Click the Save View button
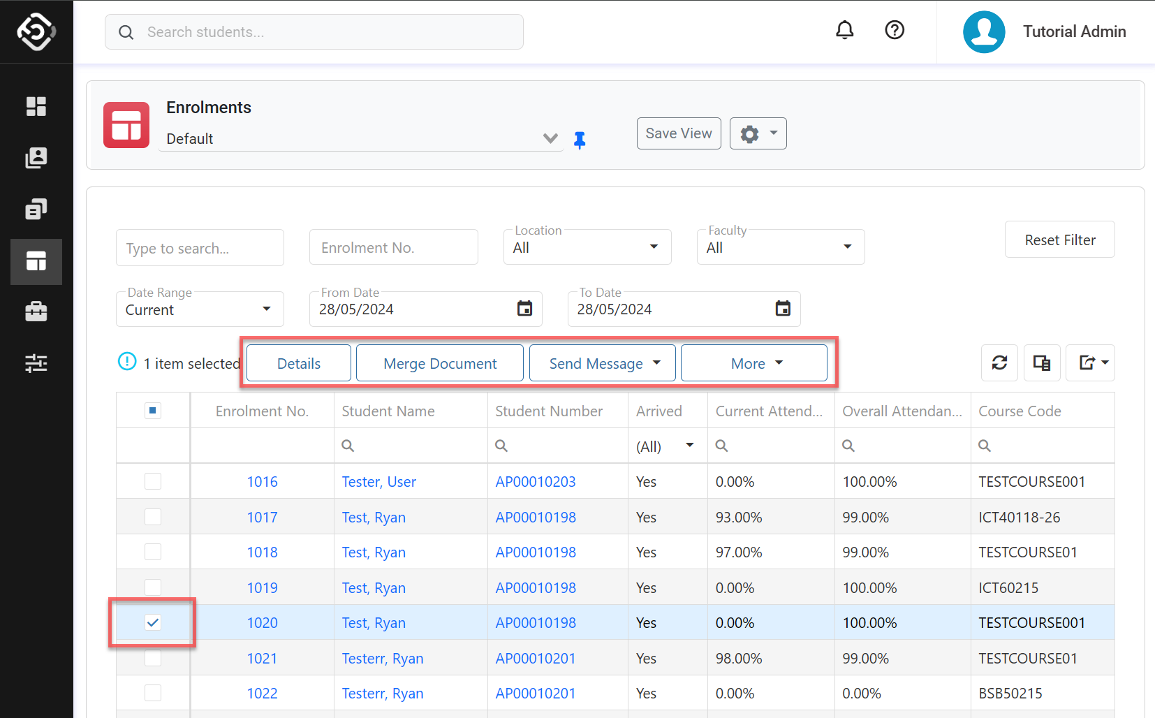The width and height of the screenshot is (1155, 718). (679, 133)
